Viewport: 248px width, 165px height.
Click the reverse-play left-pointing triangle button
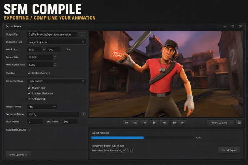pos(164,123)
